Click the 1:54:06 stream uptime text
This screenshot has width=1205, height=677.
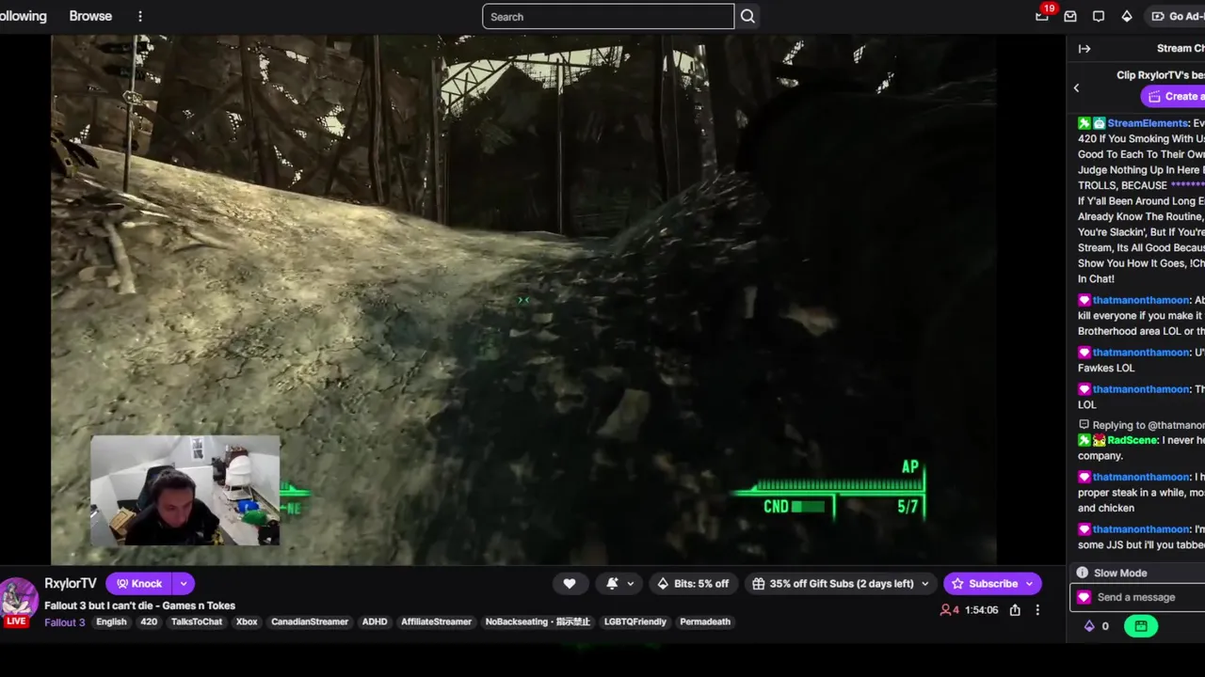coord(981,610)
